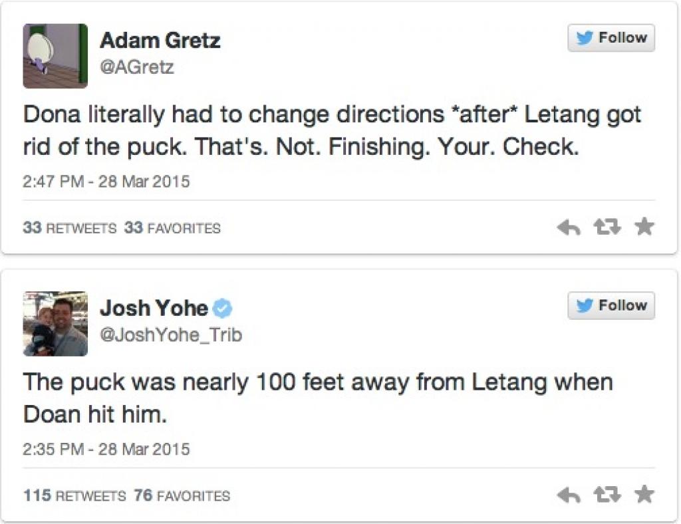Follow Josh Yohe

pyautogui.click(x=611, y=306)
